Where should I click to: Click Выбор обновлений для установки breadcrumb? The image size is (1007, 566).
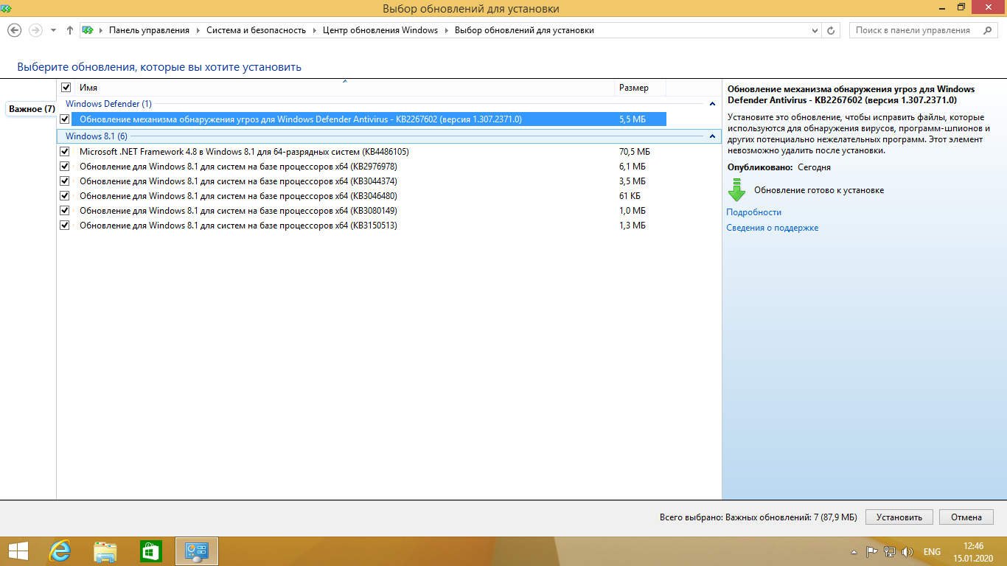[x=524, y=30]
